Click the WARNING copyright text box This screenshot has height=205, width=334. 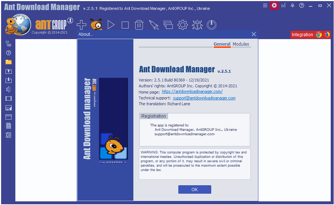[x=195, y=164]
